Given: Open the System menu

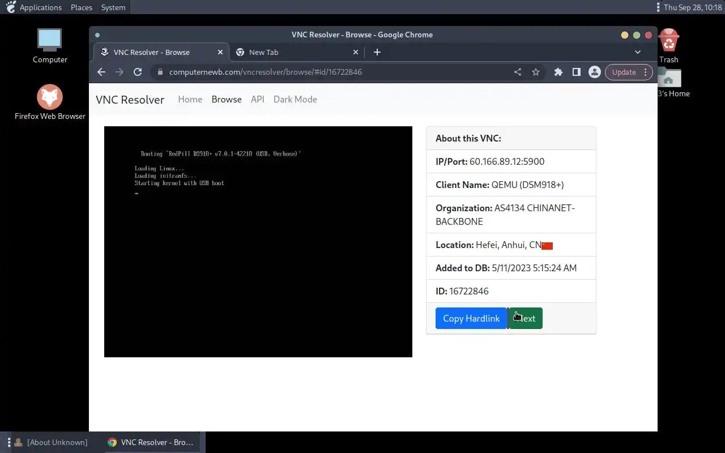Looking at the screenshot, I should (x=113, y=7).
